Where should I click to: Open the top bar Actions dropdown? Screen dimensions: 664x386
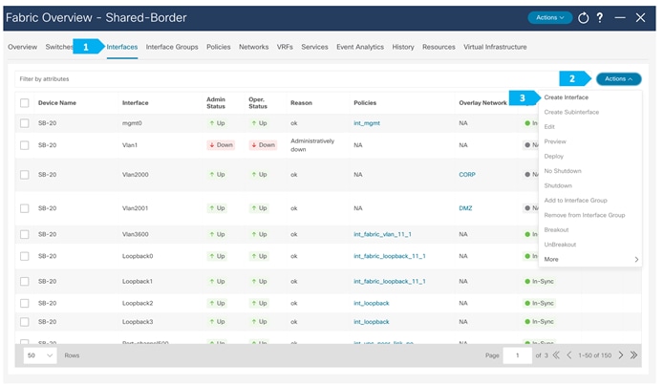click(549, 18)
